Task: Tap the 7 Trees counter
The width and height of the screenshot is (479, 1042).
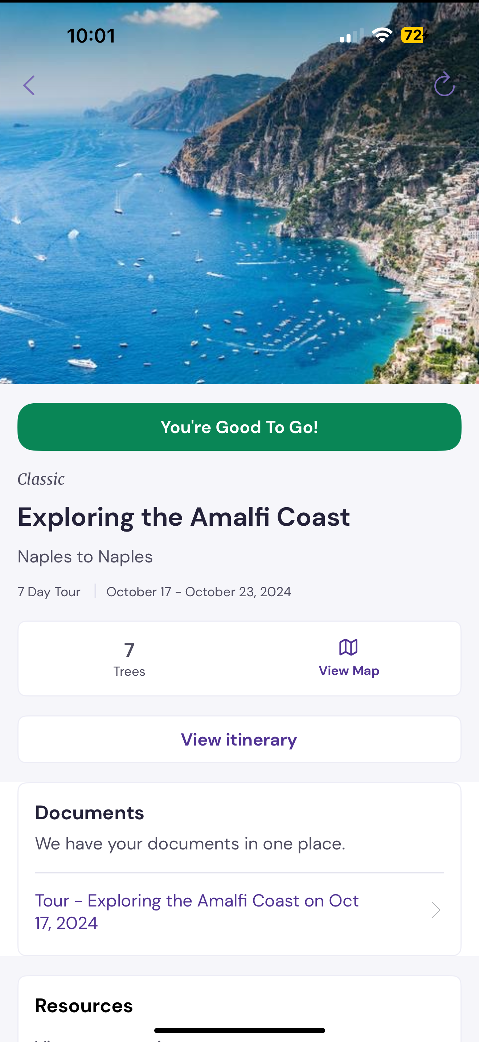Action: tap(129, 659)
